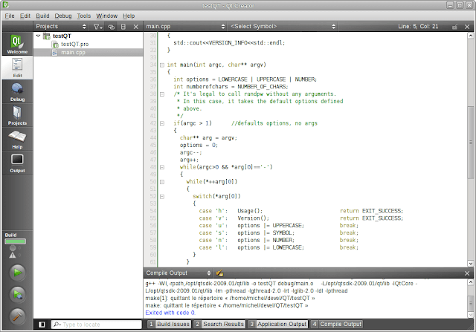Open the Help menu
476x332 pixels.
pos(129,16)
